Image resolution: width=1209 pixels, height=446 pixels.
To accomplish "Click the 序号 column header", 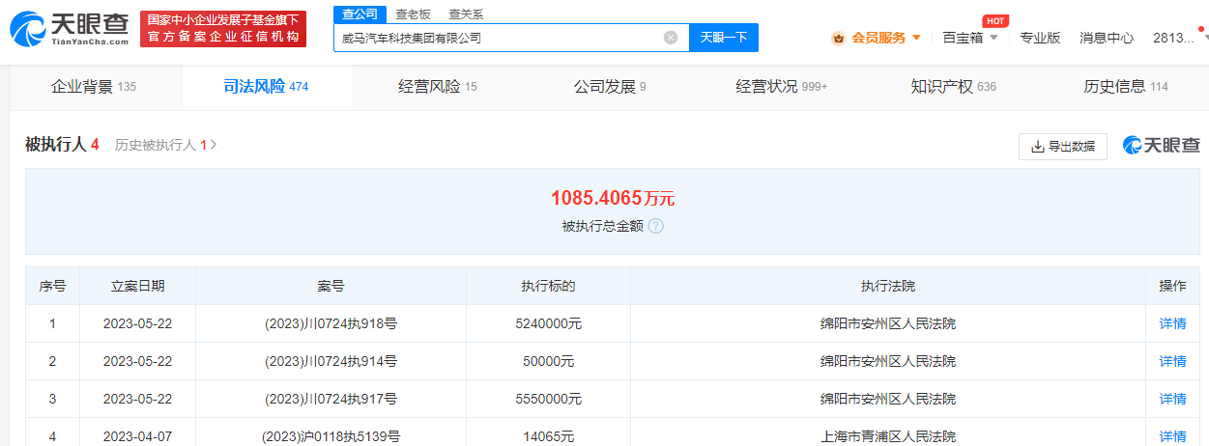I will point(52,286).
